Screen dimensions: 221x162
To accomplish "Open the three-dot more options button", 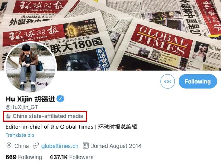I will click(167, 82).
